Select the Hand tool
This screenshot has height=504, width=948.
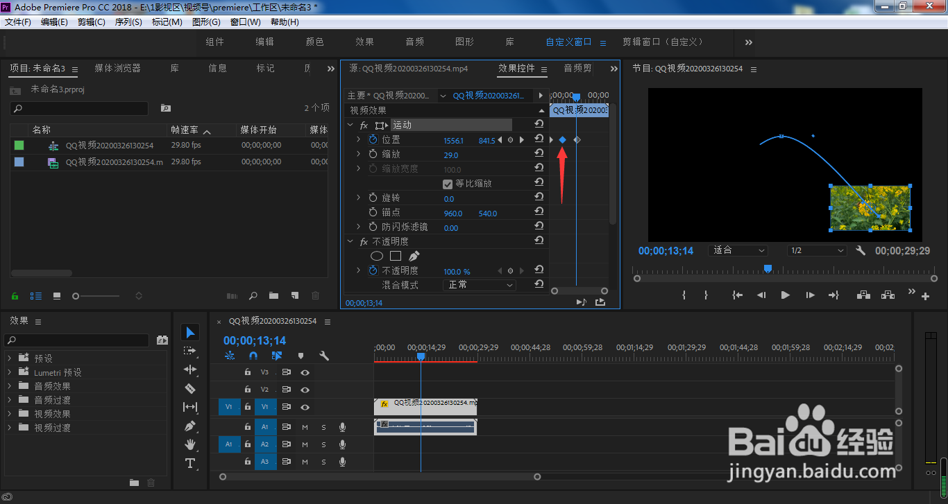[190, 444]
